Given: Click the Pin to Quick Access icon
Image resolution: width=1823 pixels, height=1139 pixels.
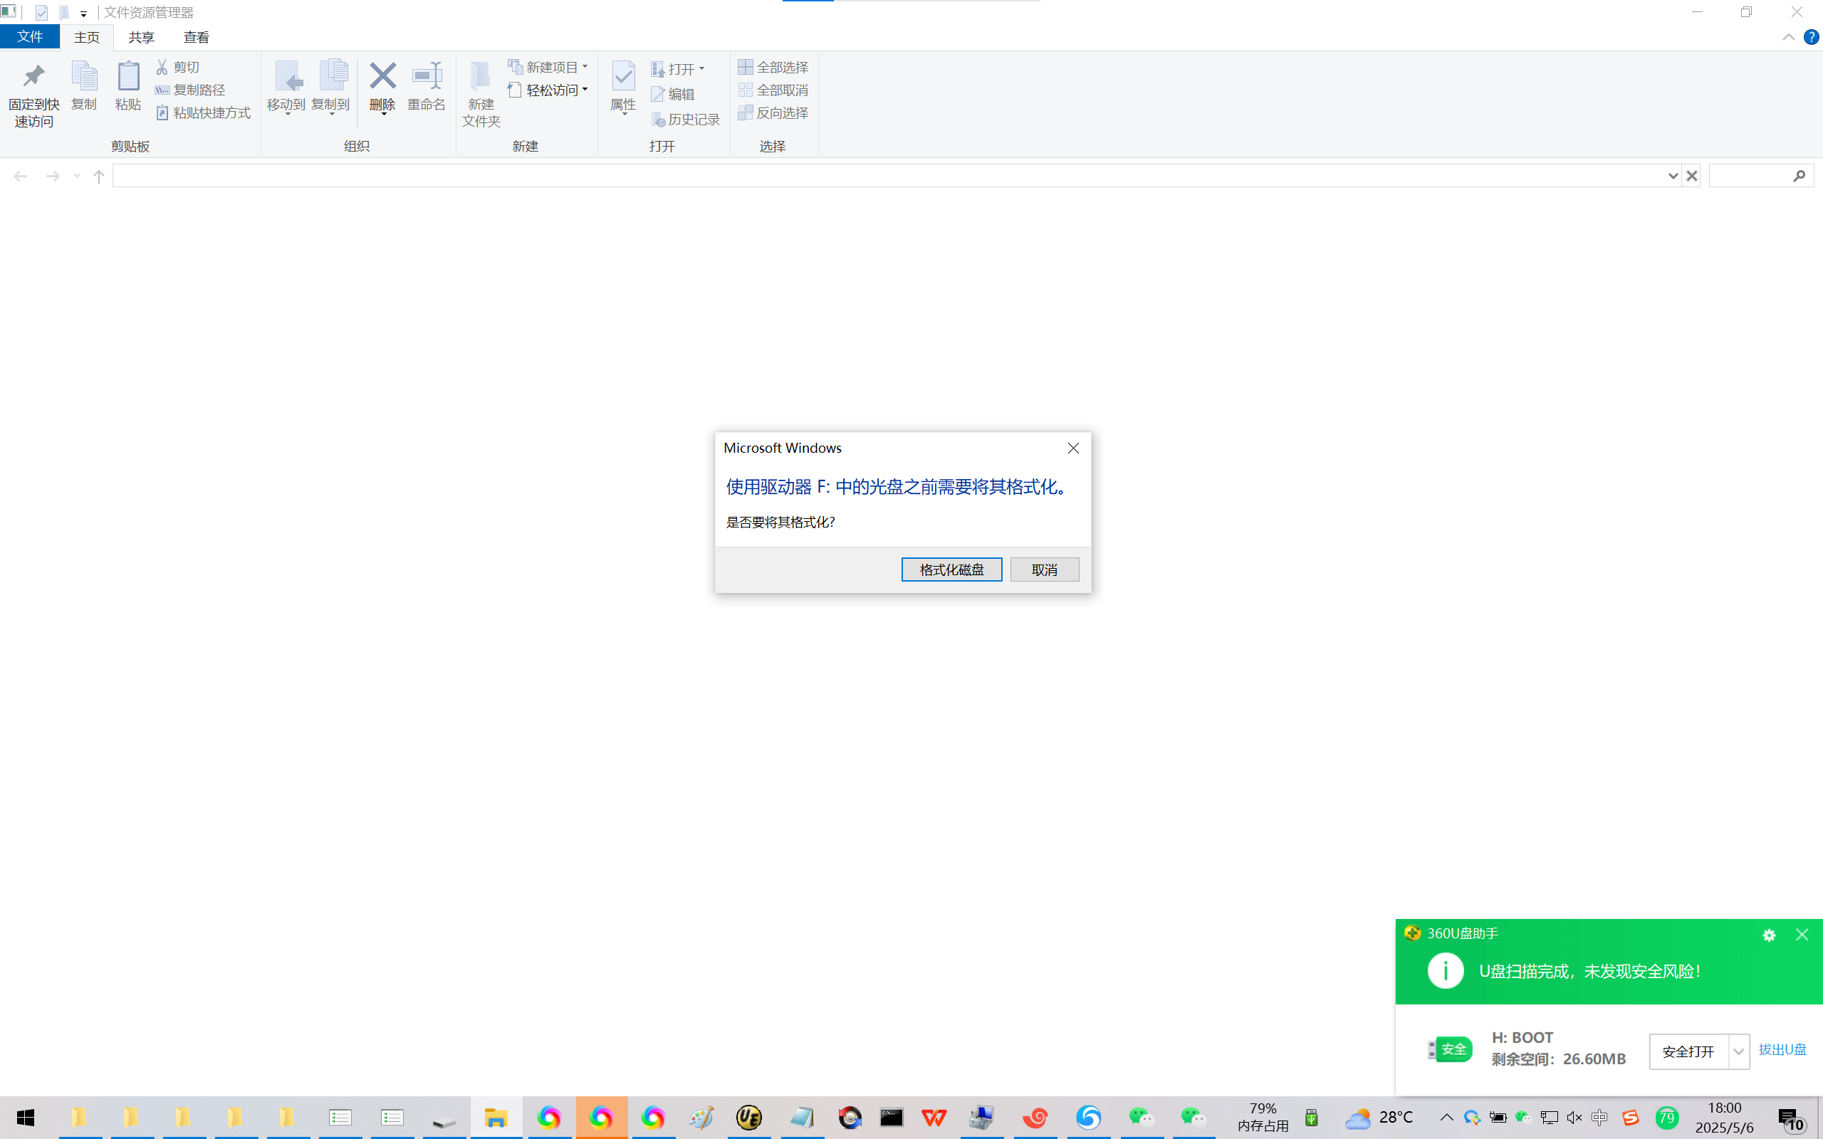Looking at the screenshot, I should 33,76.
